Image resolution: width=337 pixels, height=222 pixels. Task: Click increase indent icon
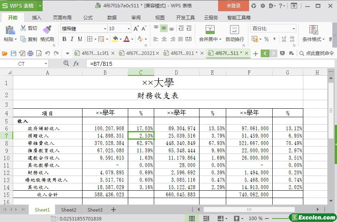pos(189,28)
